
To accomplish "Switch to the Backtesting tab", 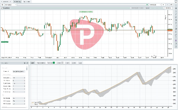I will coord(18,1).
